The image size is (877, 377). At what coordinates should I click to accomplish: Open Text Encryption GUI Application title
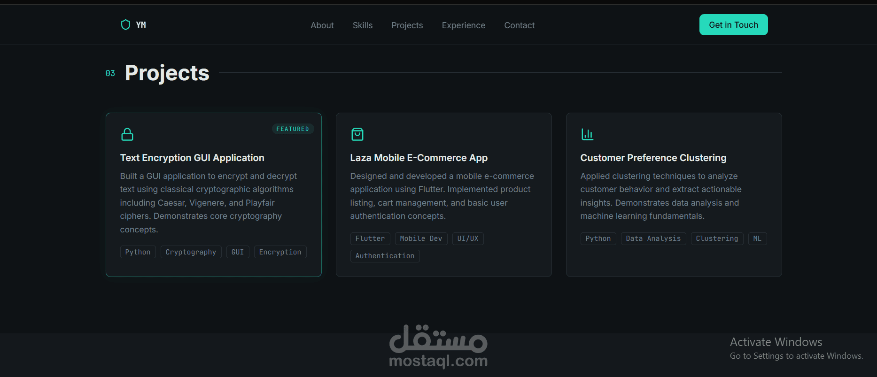(x=192, y=158)
